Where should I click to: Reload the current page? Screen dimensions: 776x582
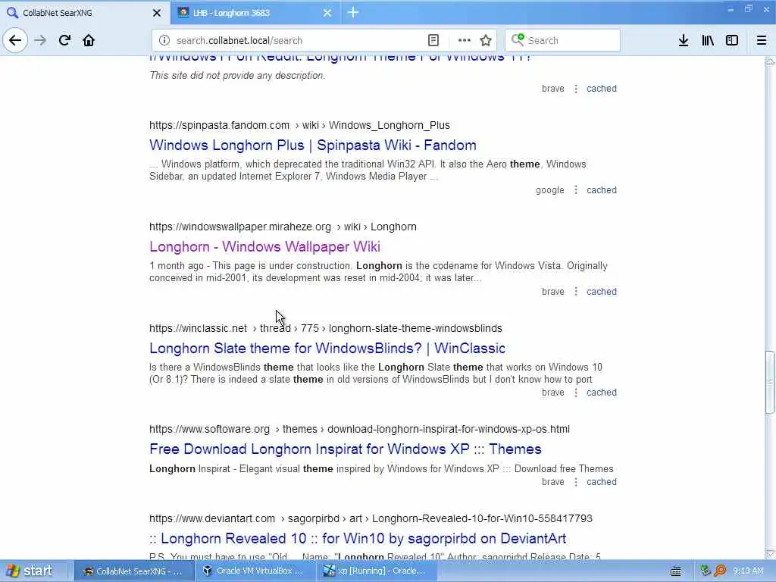64,40
